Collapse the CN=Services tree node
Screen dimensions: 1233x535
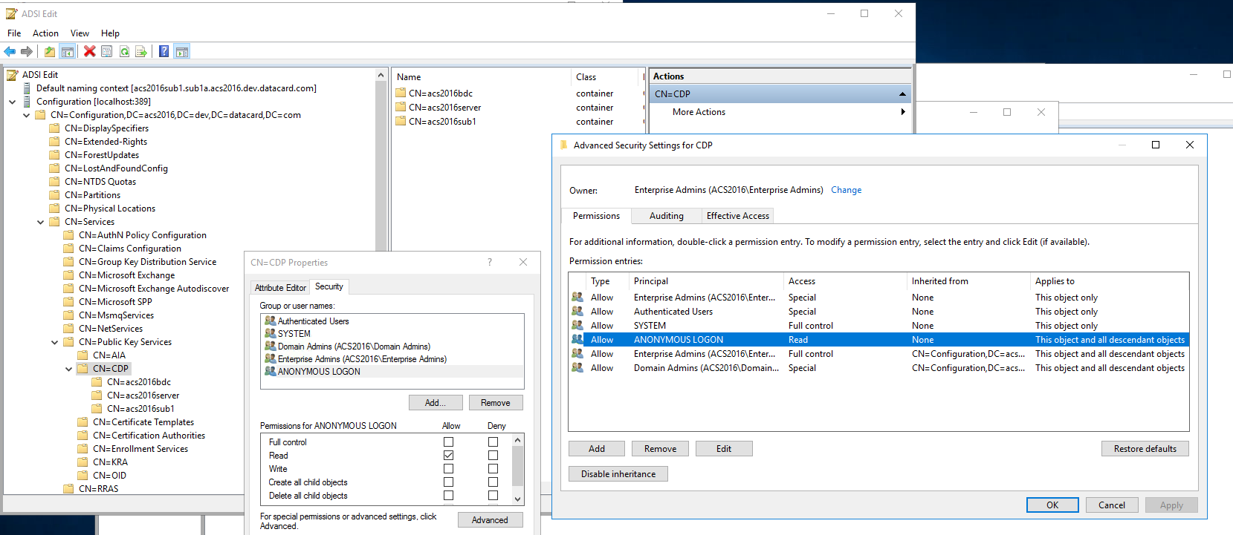pos(41,222)
